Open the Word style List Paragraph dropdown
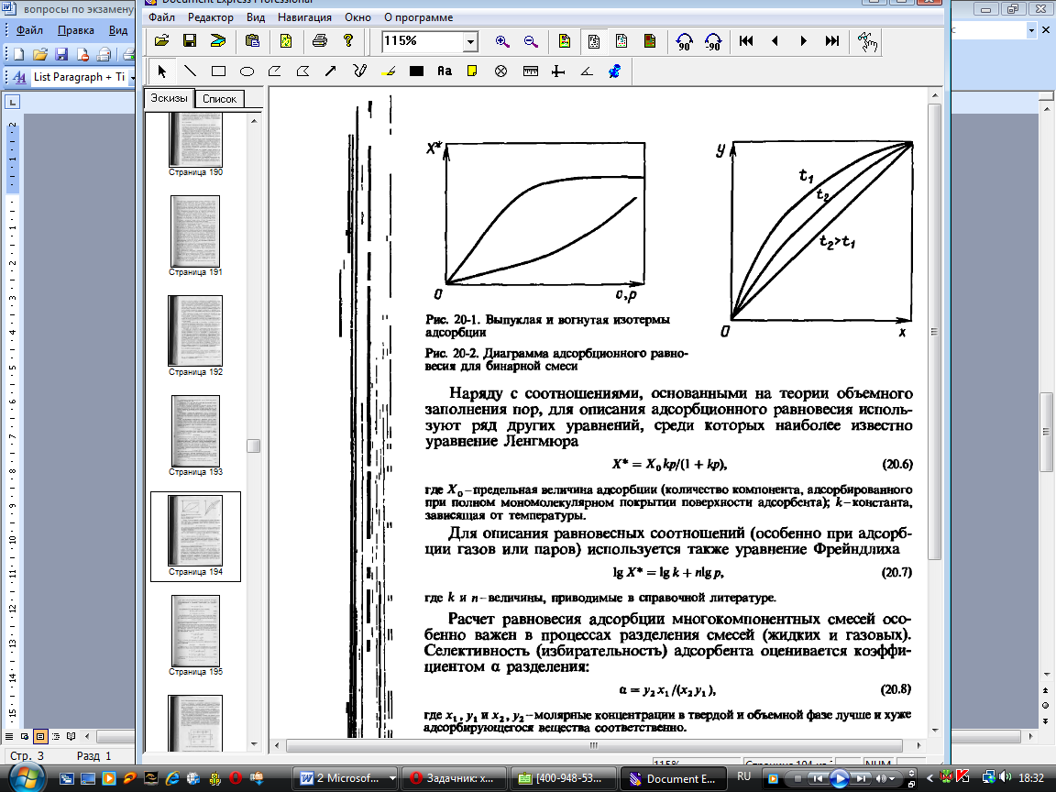Screen dimensions: 1056x792 (x=132, y=77)
